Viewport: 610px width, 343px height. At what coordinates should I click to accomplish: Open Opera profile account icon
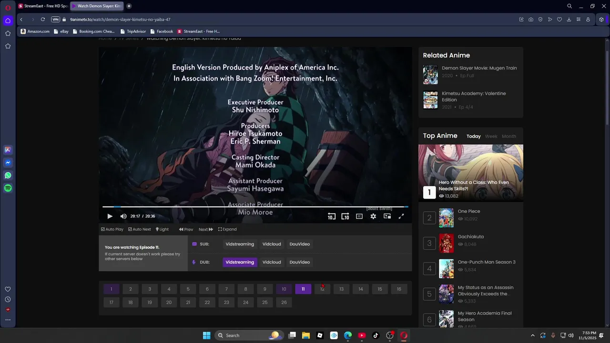[588, 20]
